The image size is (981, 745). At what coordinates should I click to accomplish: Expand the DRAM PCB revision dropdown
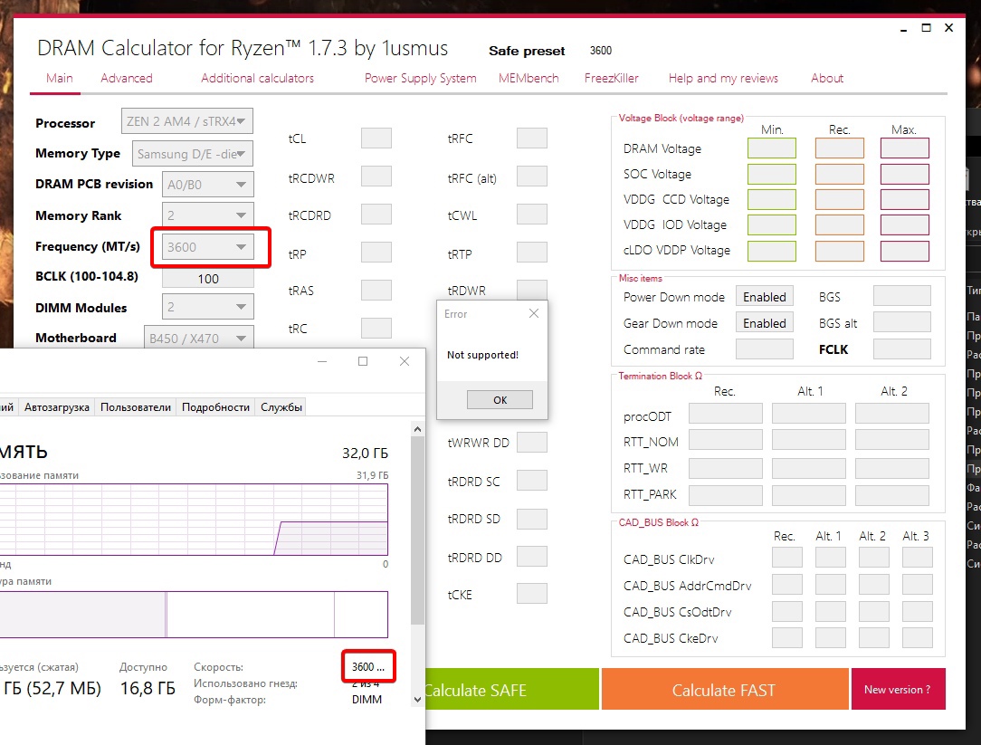pyautogui.click(x=208, y=185)
